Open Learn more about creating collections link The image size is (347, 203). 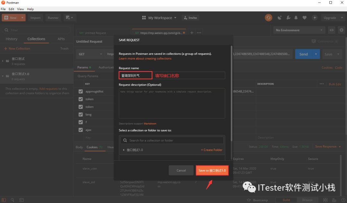(145, 59)
